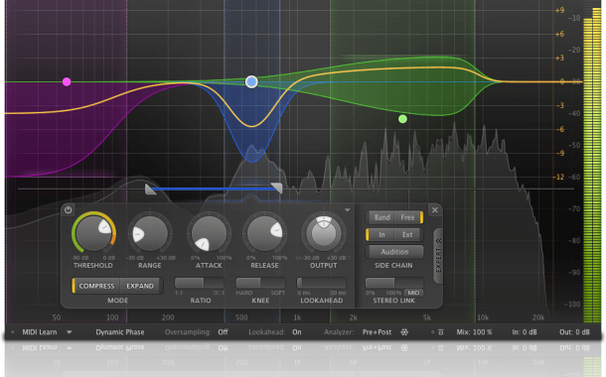
Task: Toggle global Lookahead On
Action: coord(297,332)
